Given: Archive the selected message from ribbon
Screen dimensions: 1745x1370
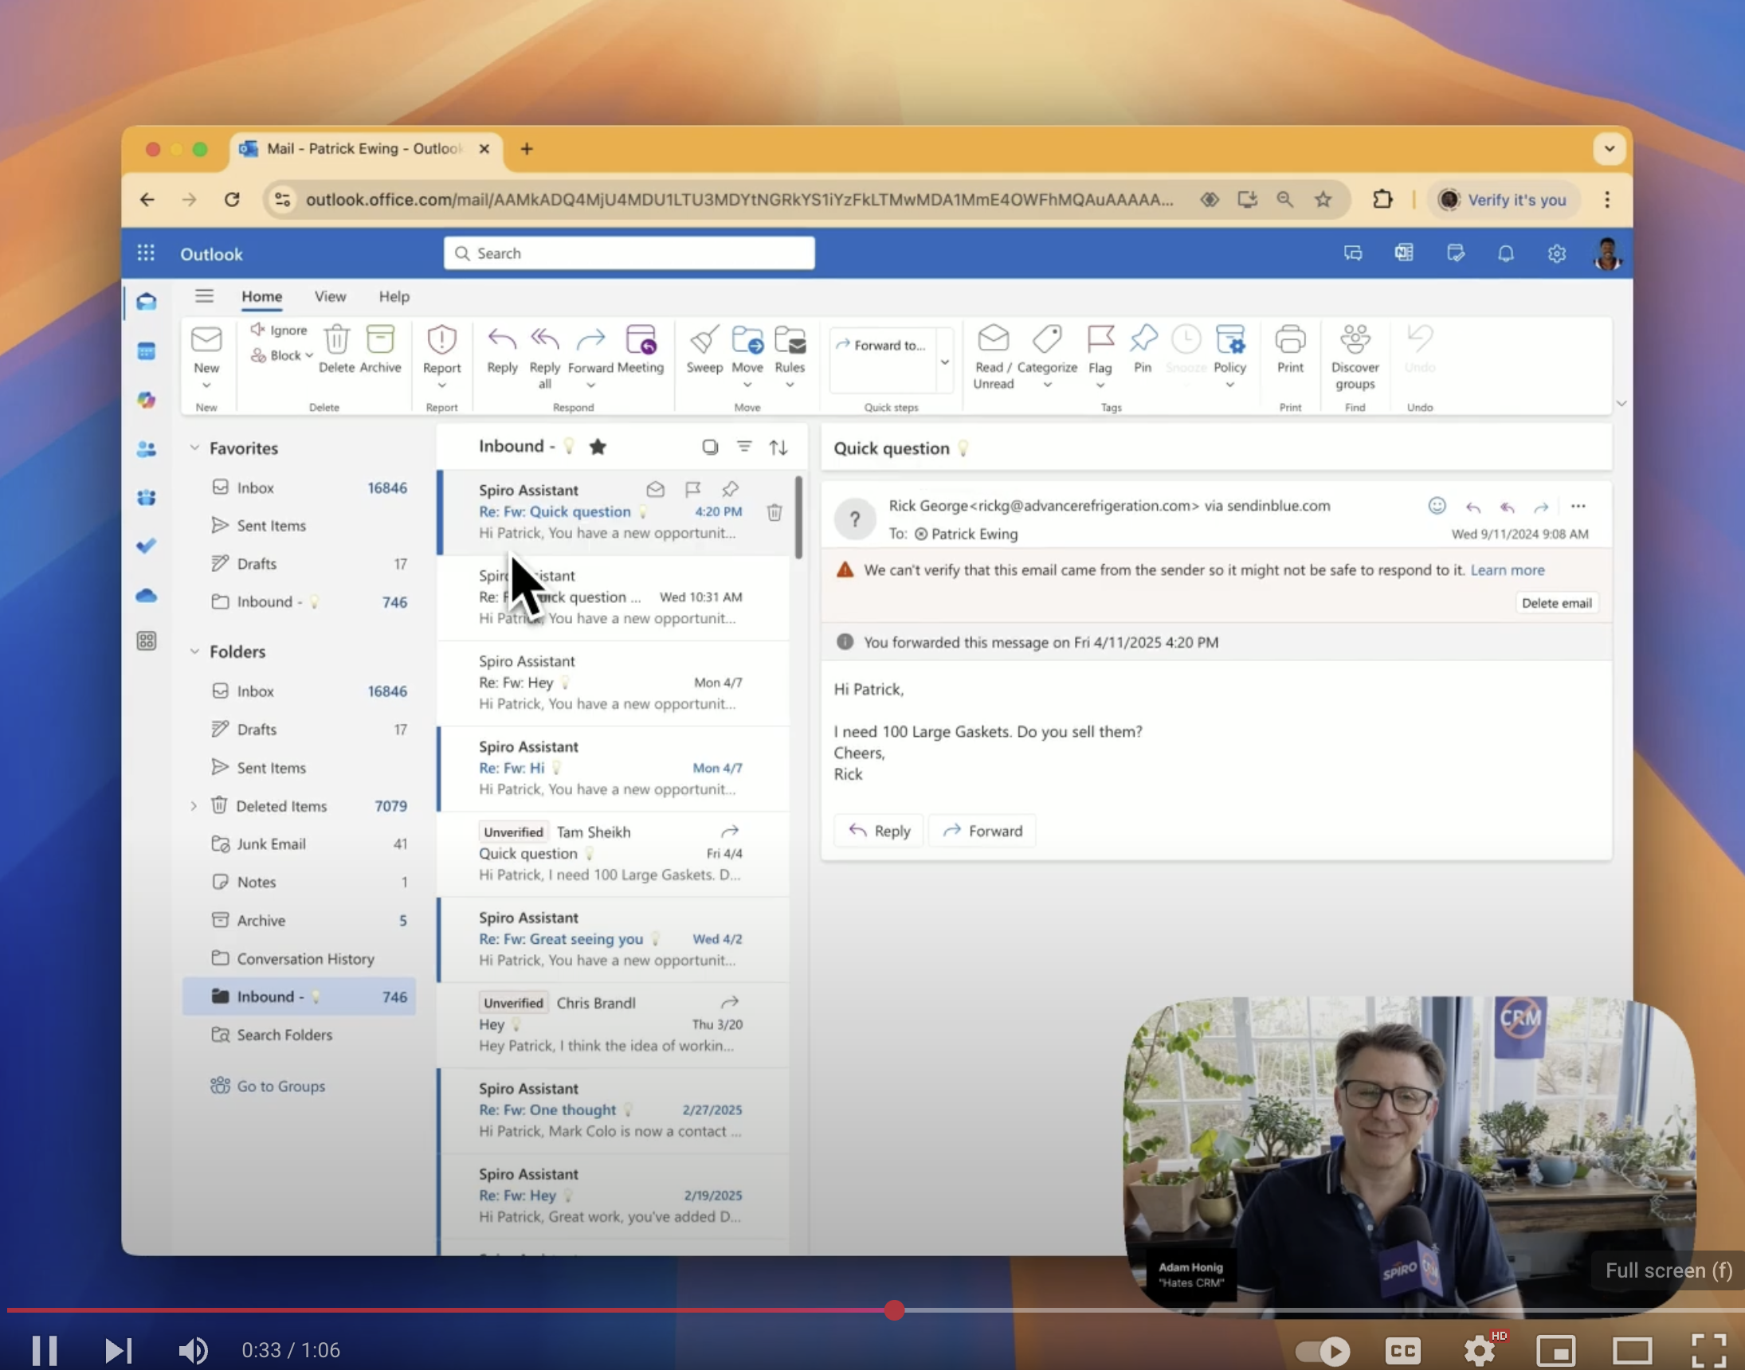Looking at the screenshot, I should 380,340.
